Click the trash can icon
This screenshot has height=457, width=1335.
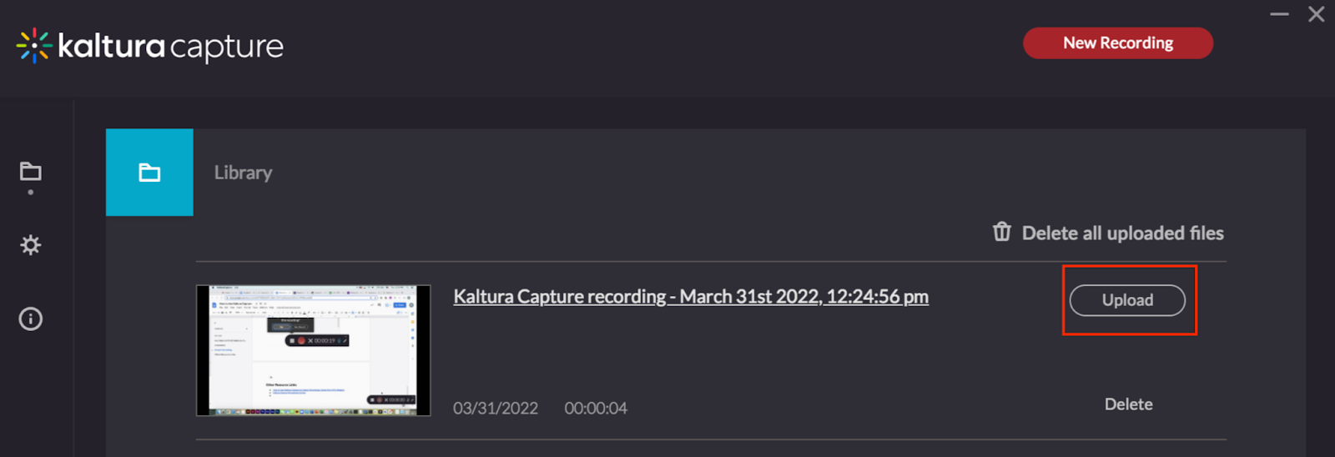pos(1002,232)
